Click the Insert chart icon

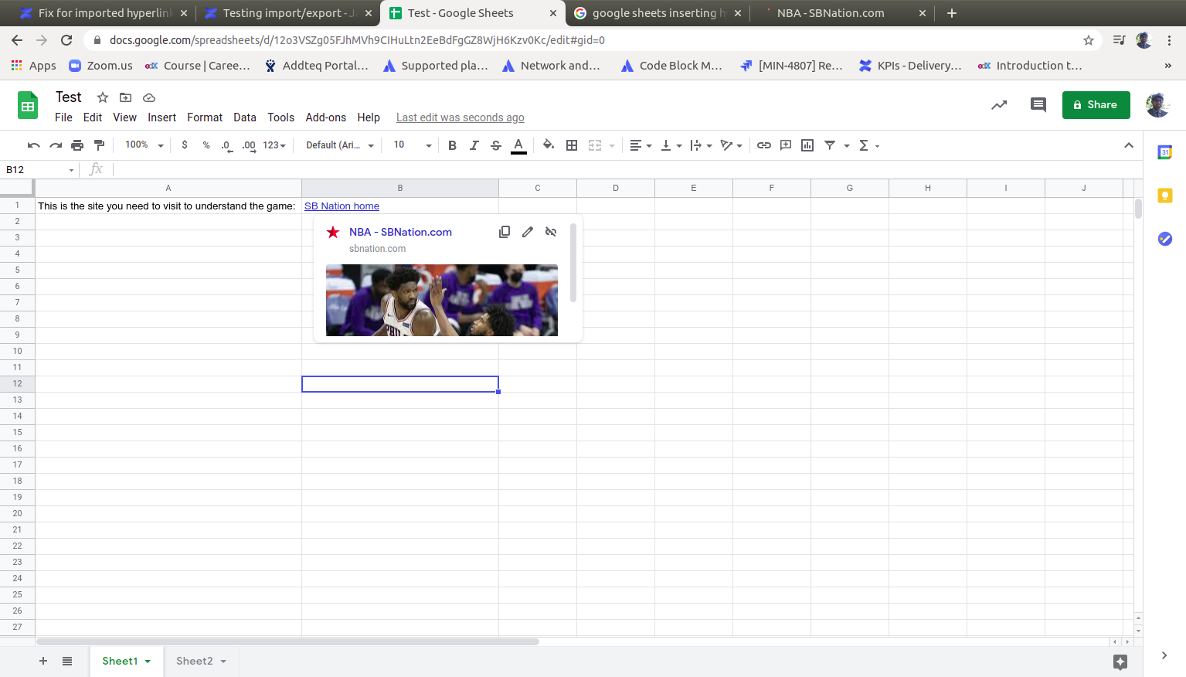[807, 145]
